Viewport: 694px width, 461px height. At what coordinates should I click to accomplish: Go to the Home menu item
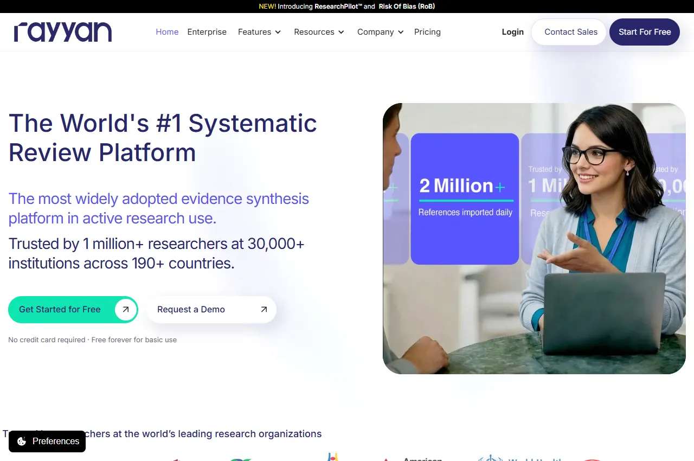pyautogui.click(x=167, y=32)
